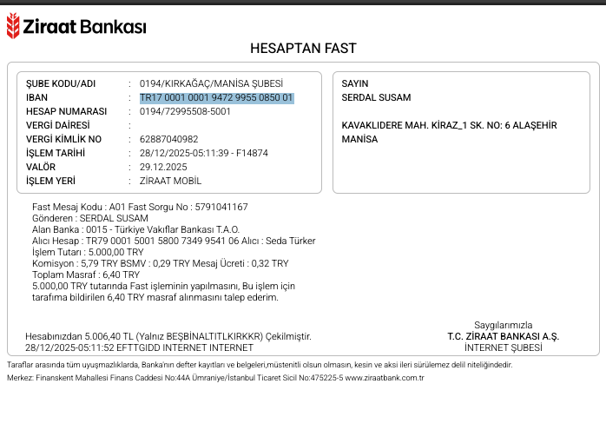Click İşlem Tutarı : 5.000,00 TRY line

coord(88,252)
